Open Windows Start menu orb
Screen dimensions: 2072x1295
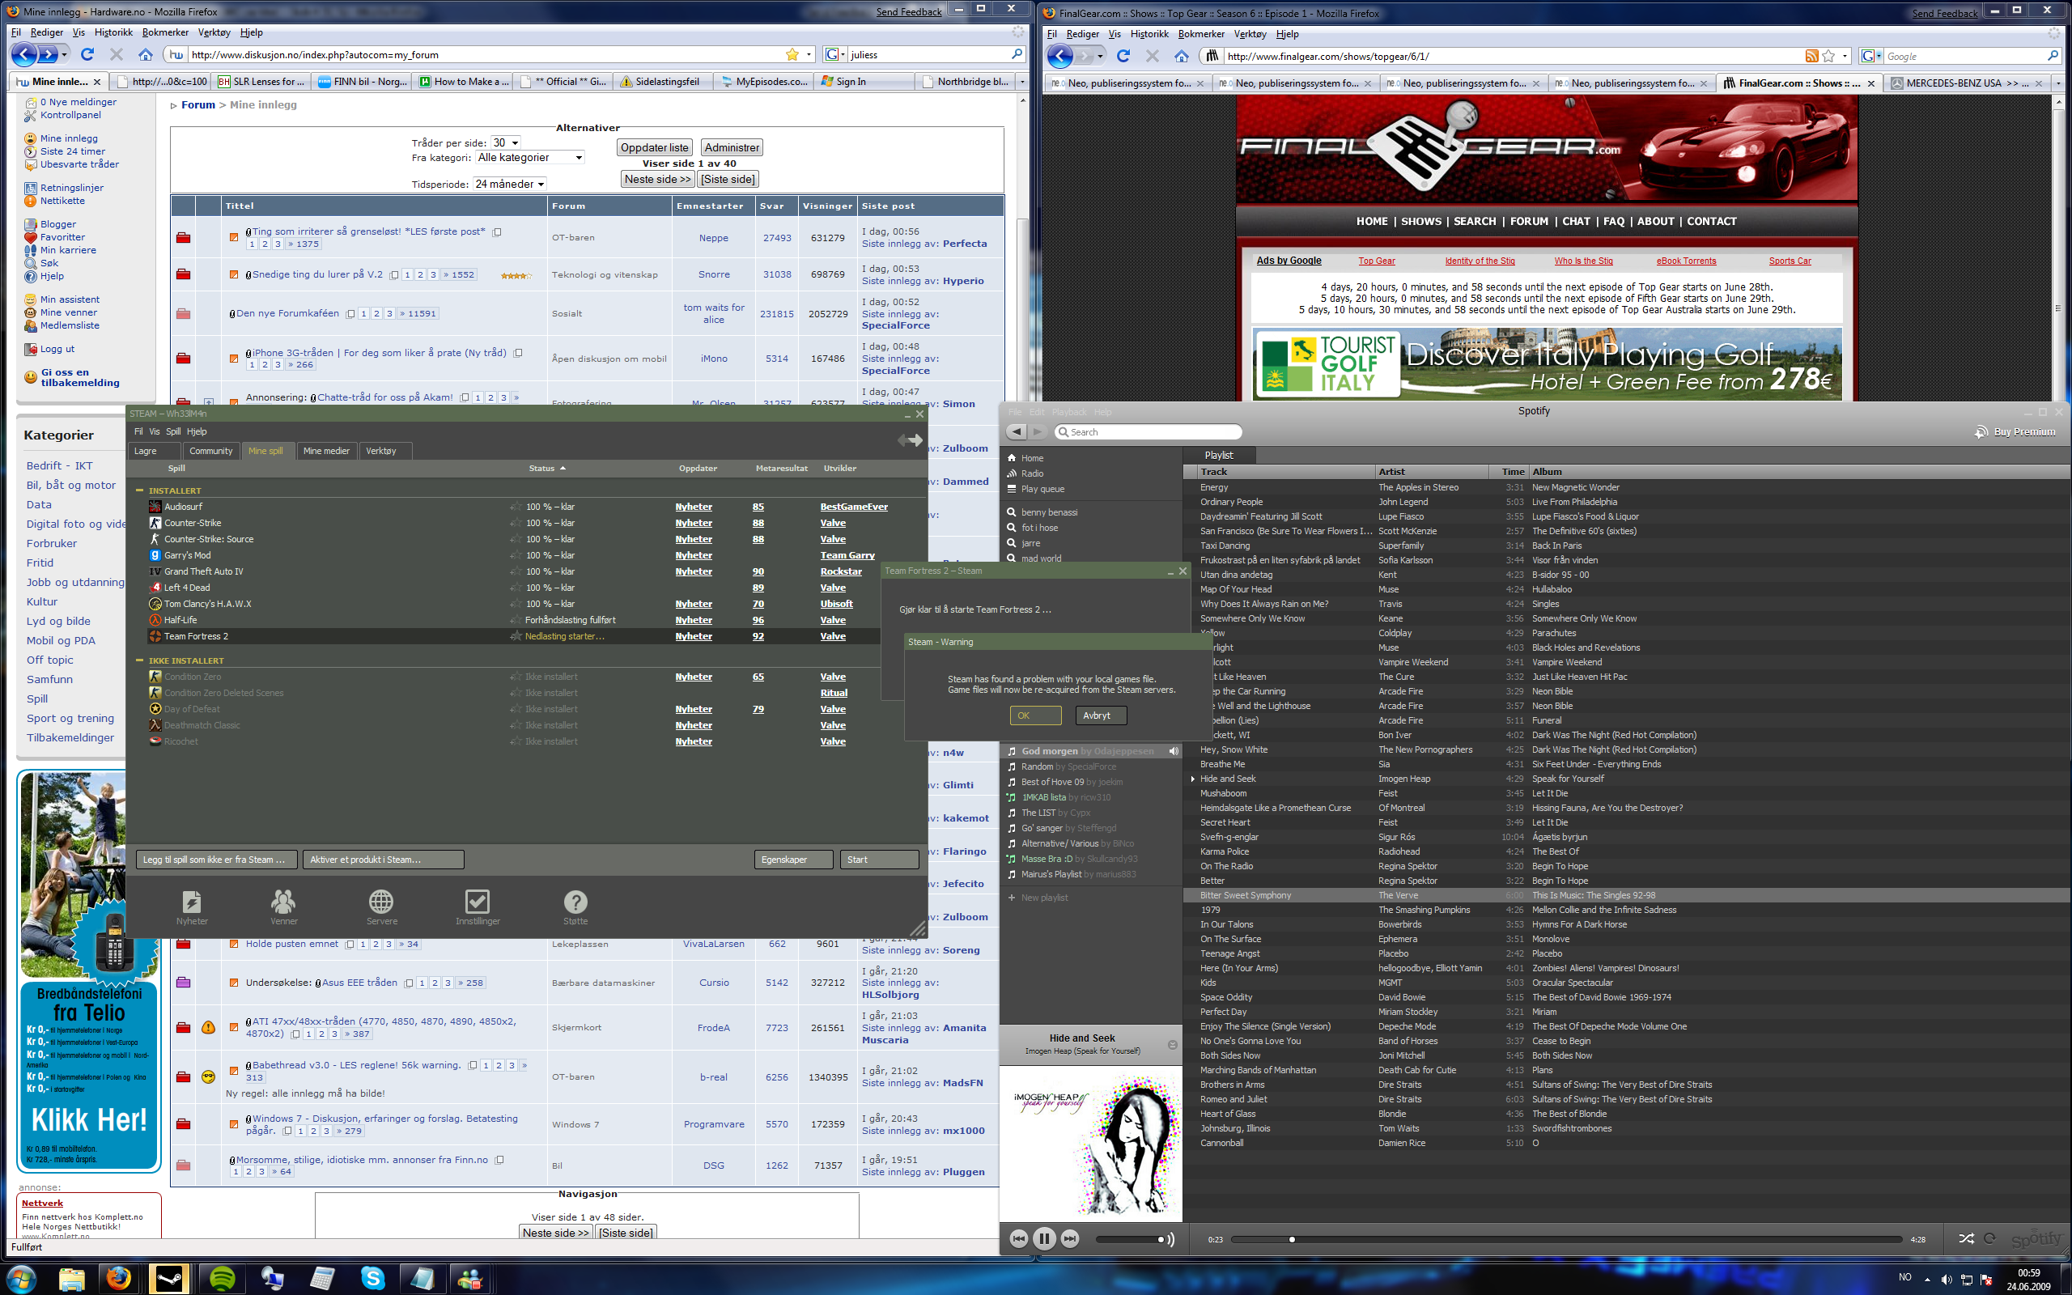pos(20,1277)
